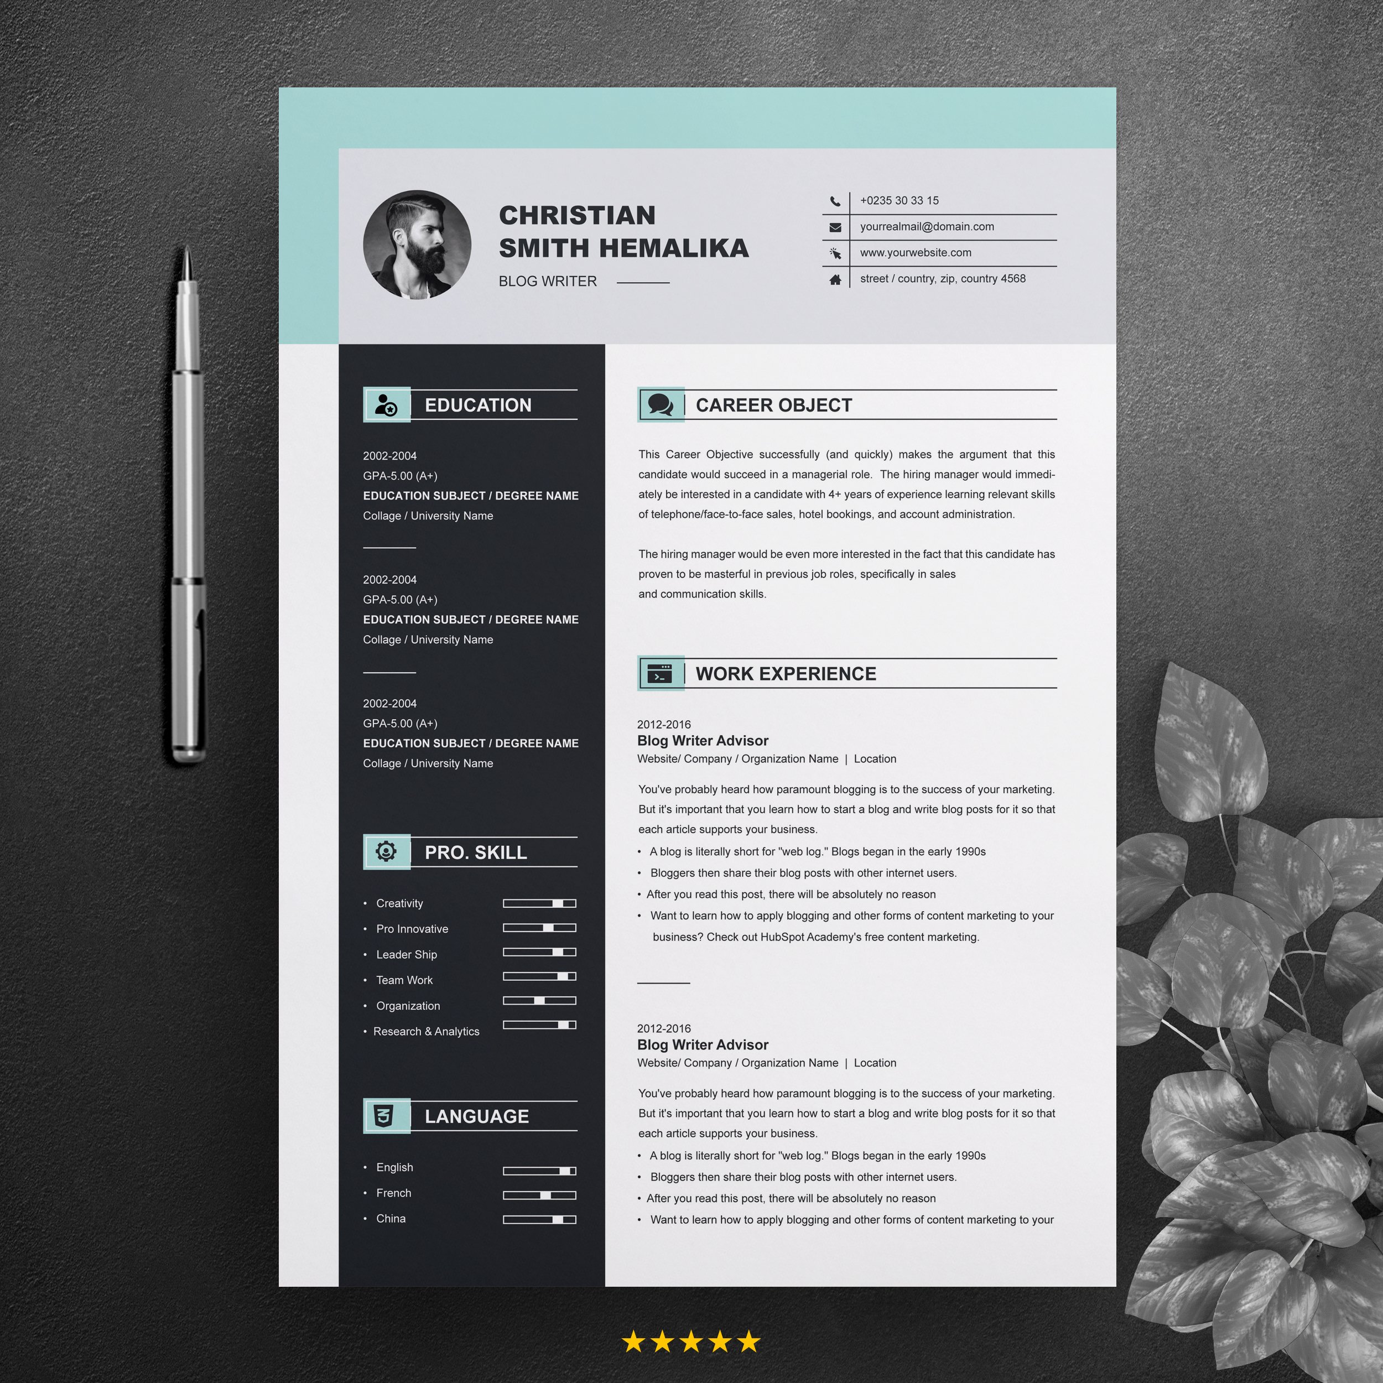The width and height of the screenshot is (1383, 1383).
Task: Click the phone contact icon
Action: [x=835, y=200]
